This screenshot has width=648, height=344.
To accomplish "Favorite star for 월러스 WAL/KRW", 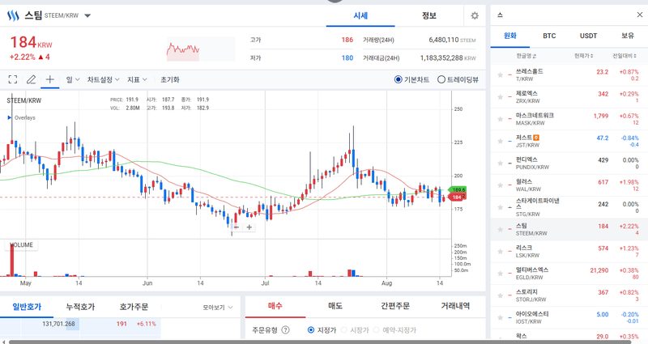I will pyautogui.click(x=500, y=185).
